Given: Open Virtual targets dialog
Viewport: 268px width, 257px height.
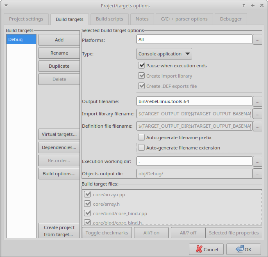Looking at the screenshot, I should tap(59, 134).
